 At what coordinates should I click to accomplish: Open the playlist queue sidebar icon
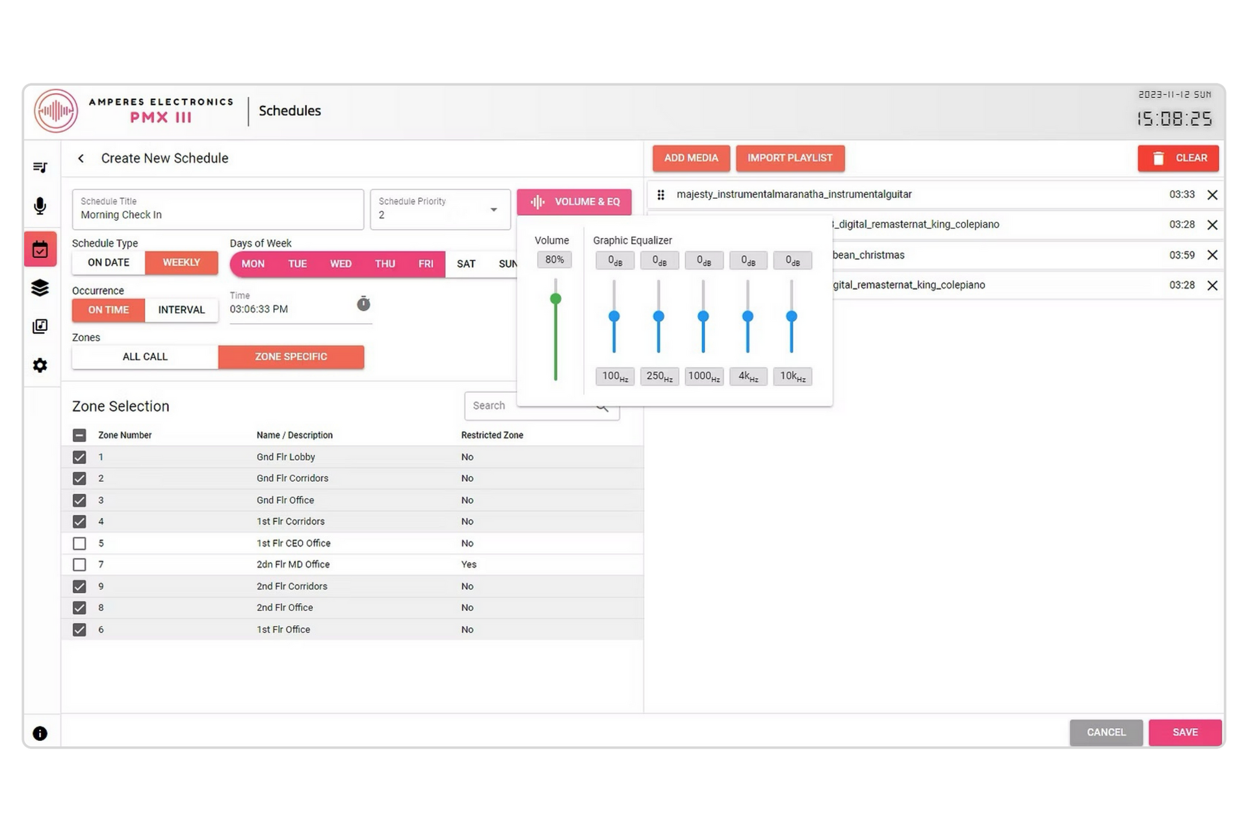coord(40,168)
